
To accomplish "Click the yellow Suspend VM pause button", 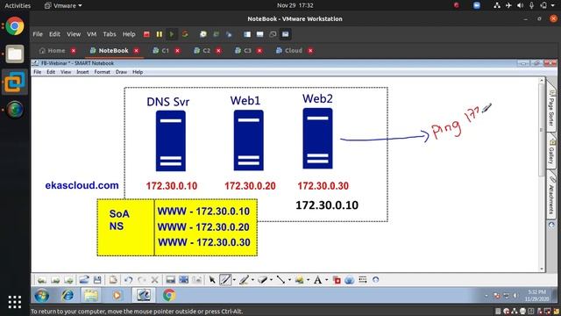I will [x=160, y=34].
